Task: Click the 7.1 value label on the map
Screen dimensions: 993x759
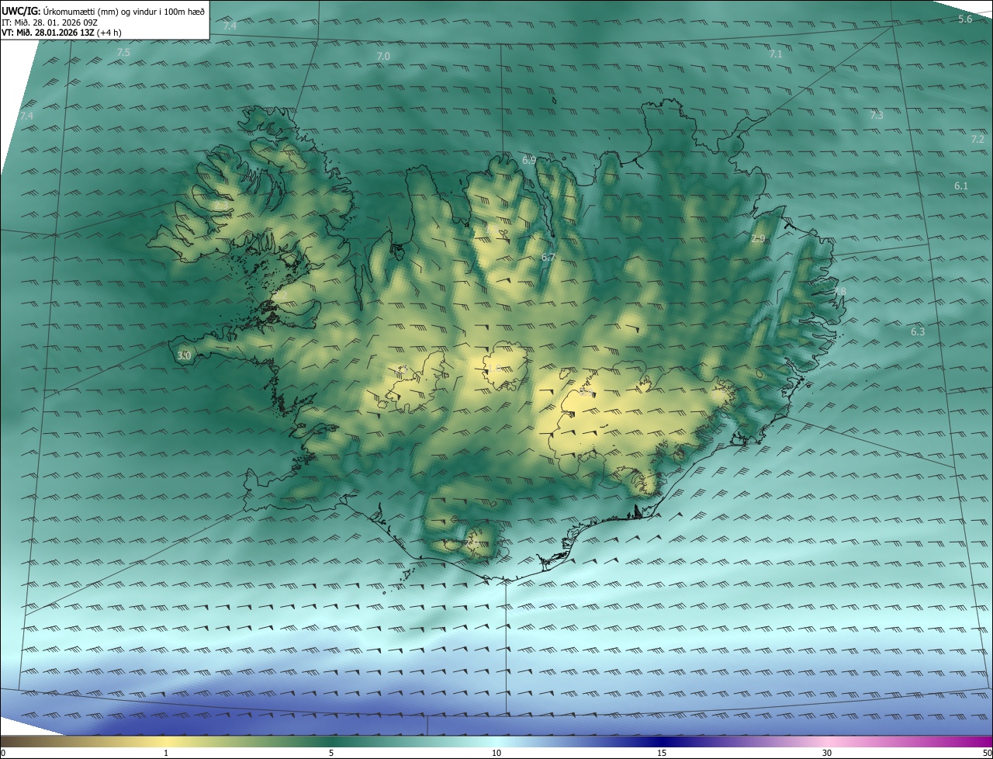Action: point(776,54)
